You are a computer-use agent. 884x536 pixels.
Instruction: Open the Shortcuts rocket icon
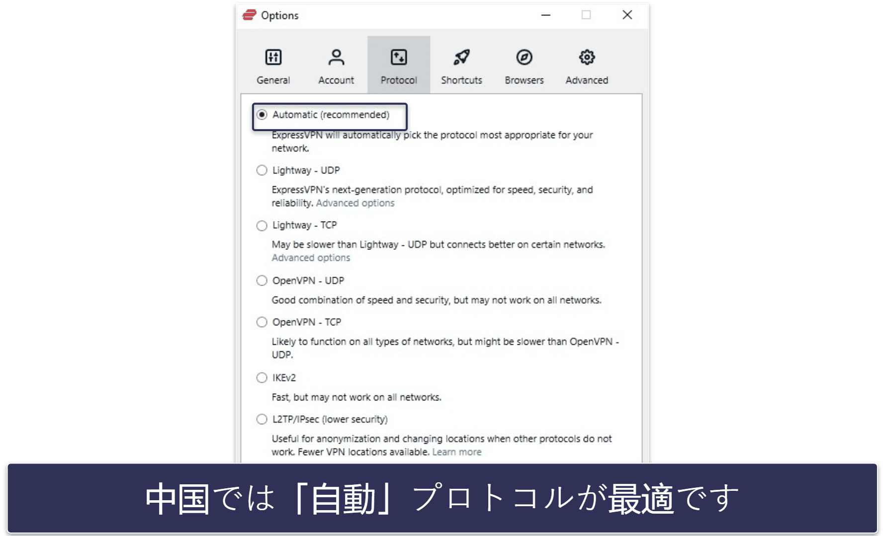click(461, 57)
